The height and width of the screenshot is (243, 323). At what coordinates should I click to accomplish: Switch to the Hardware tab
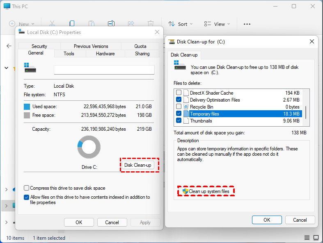pos(105,54)
